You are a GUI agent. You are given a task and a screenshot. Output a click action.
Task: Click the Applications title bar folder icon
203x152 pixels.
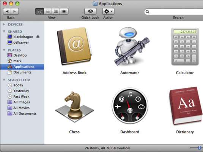pyautogui.click(x=95, y=4)
